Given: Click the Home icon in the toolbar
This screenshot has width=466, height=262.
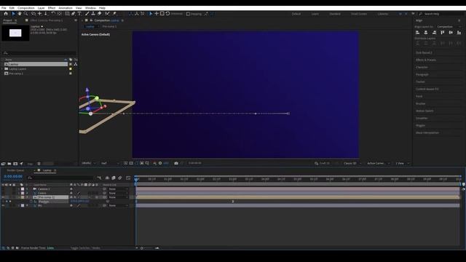Looking at the screenshot, I should [6, 14].
